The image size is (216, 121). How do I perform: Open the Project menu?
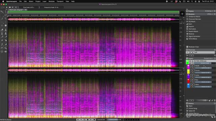(x=38, y=1)
